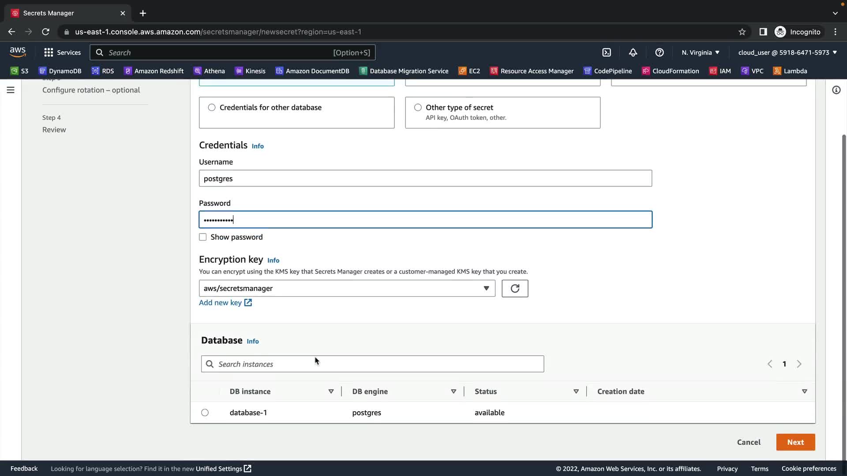Open the info panel icon at right
The height and width of the screenshot is (476, 847).
click(836, 90)
